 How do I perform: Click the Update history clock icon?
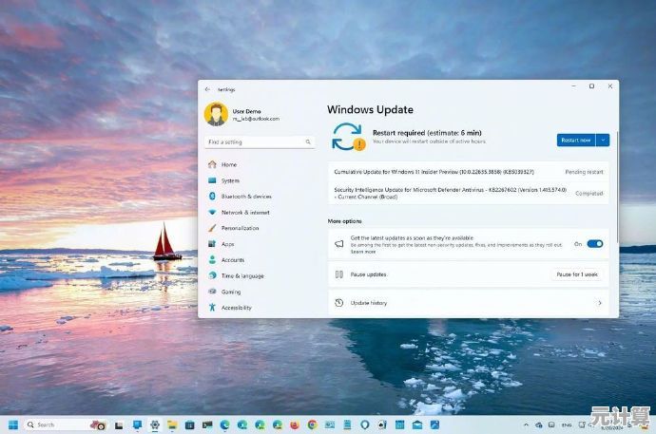[338, 303]
